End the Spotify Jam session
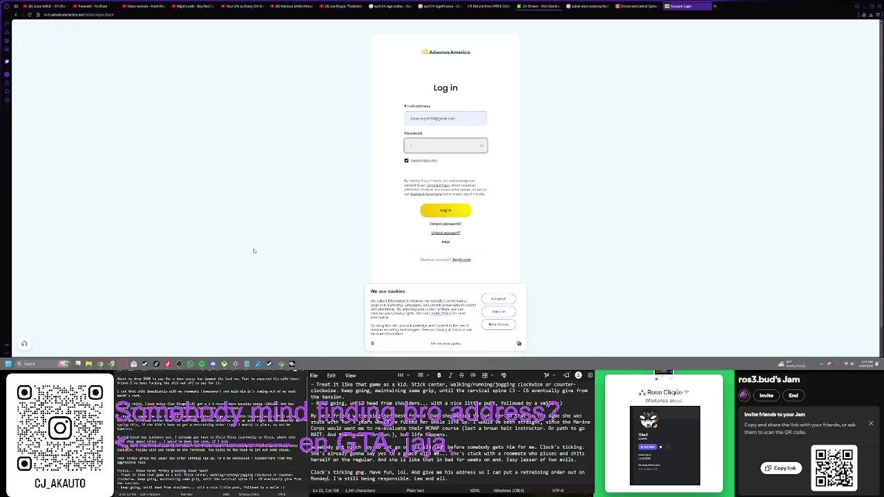This screenshot has height=497, width=884. click(x=794, y=396)
